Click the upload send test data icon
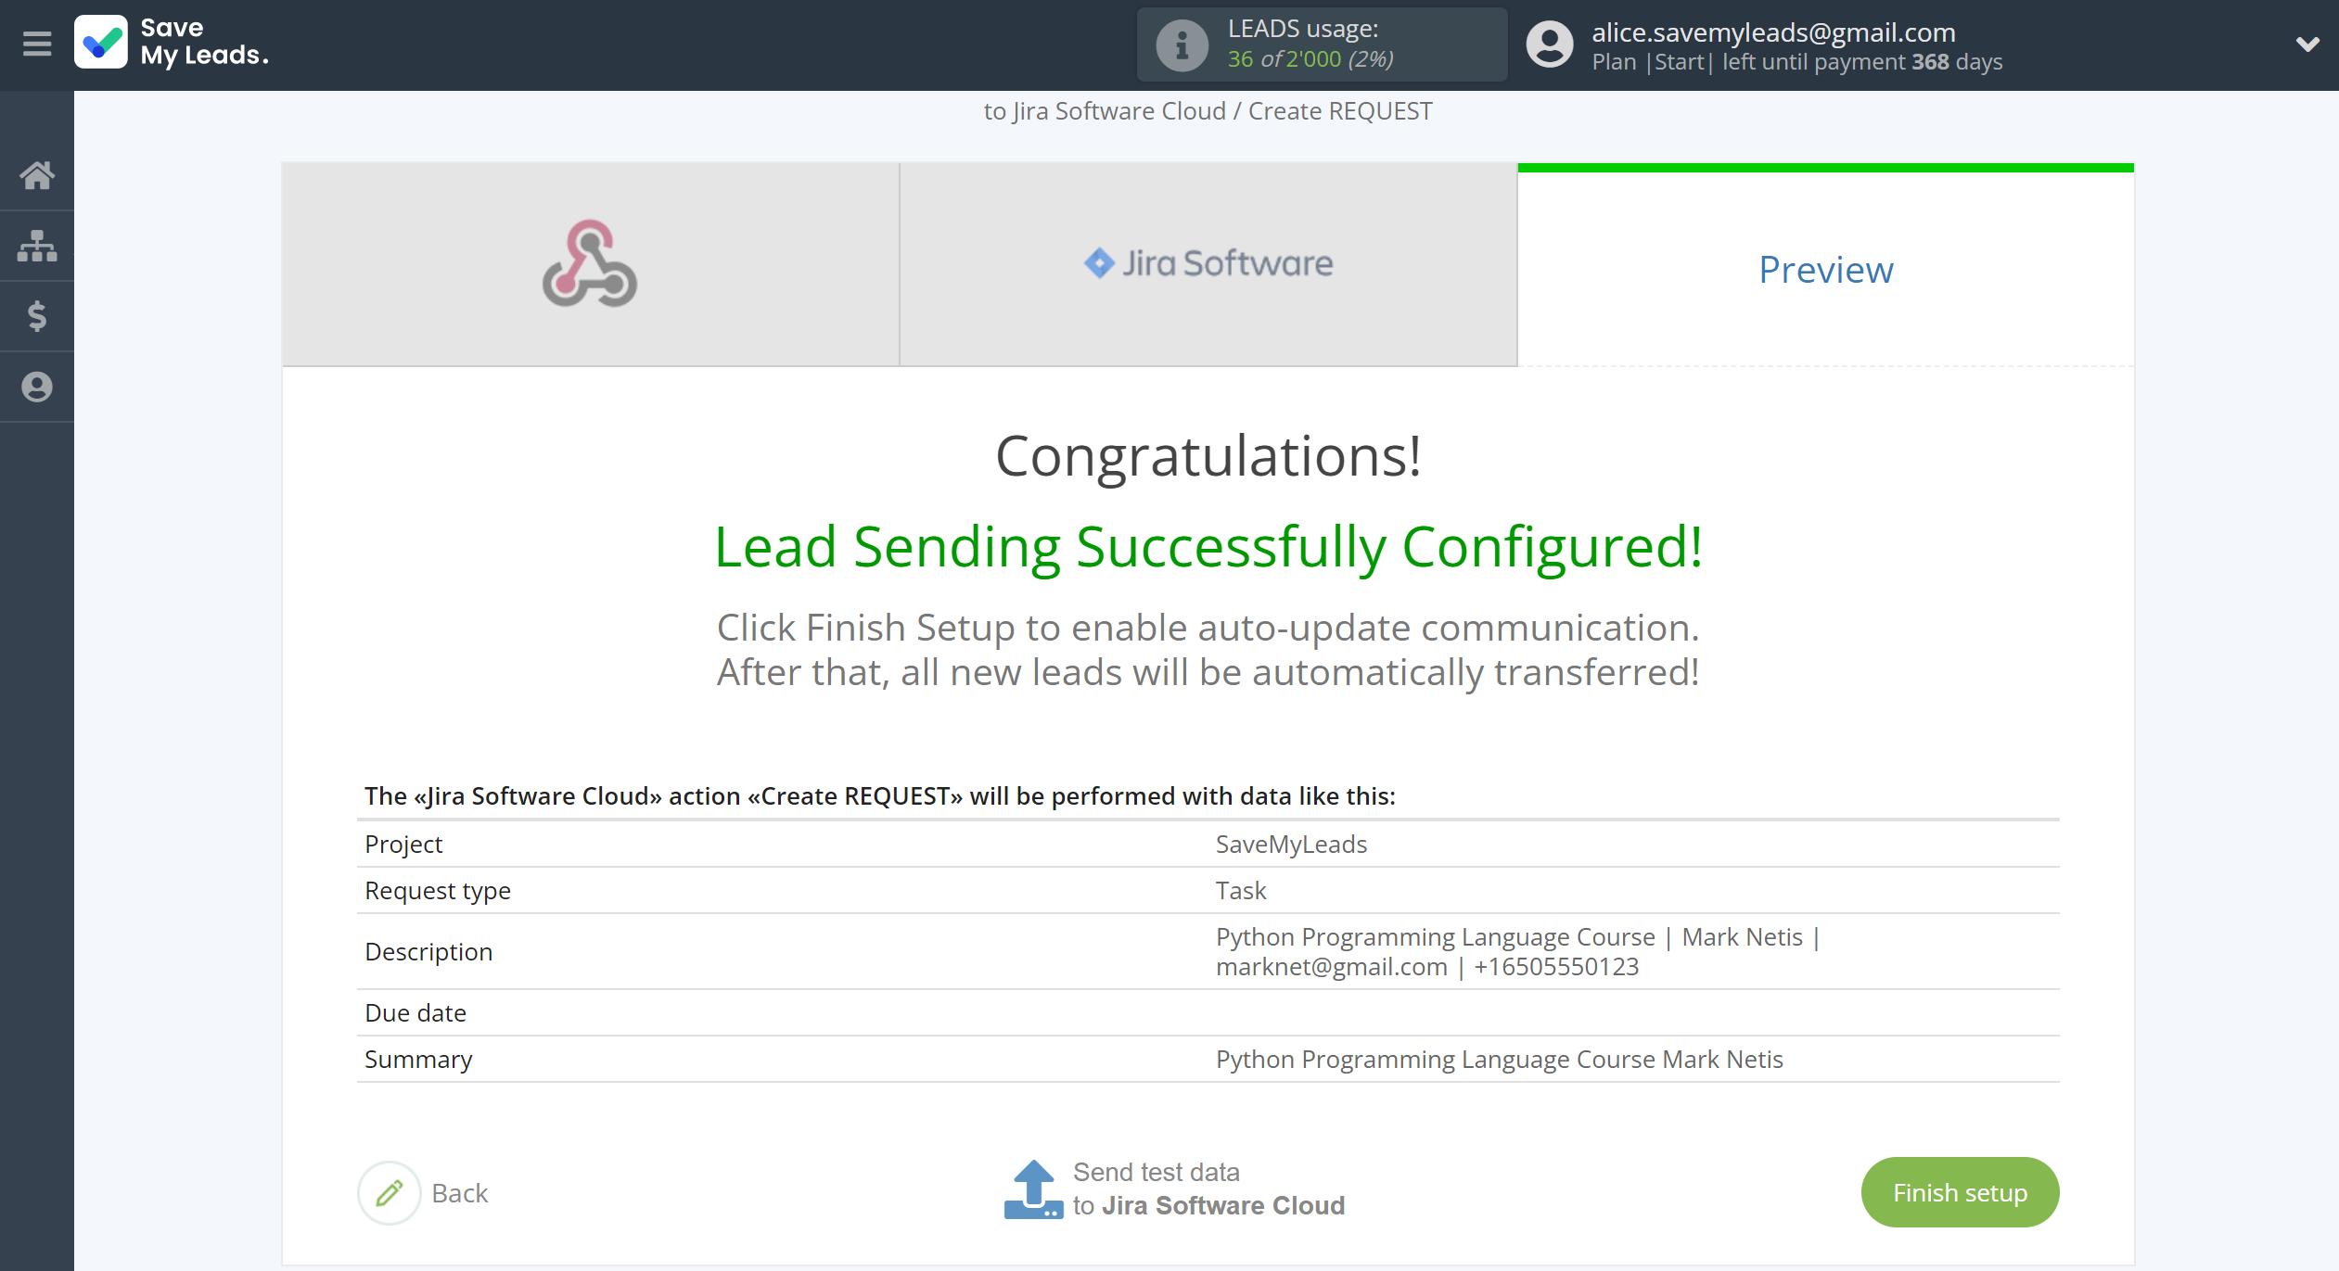Viewport: 2339px width, 1271px height. point(1033,1189)
